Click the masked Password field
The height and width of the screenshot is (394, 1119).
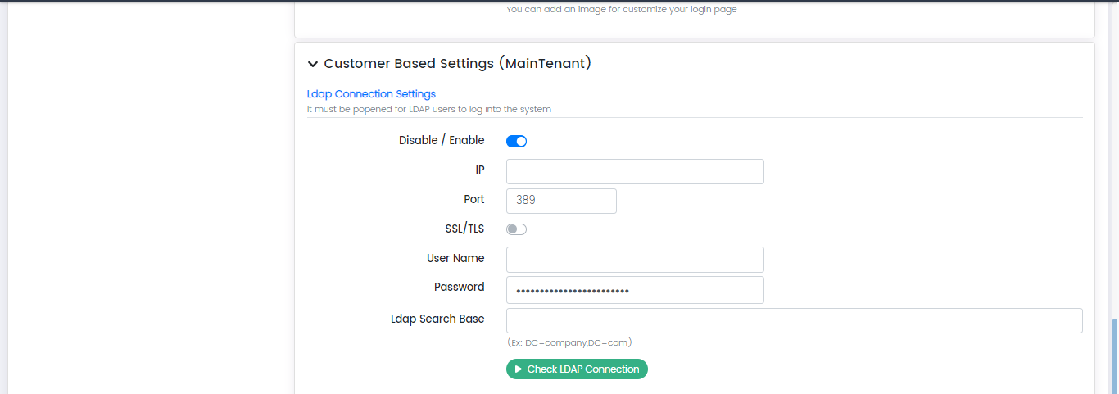click(x=635, y=289)
